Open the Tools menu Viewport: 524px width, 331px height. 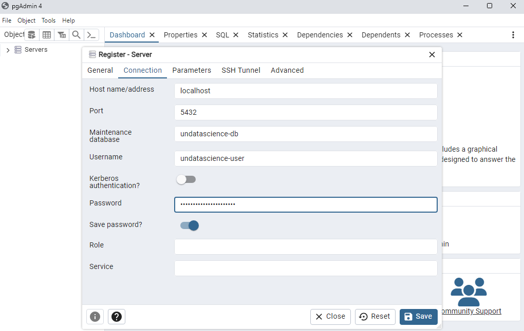tap(49, 20)
